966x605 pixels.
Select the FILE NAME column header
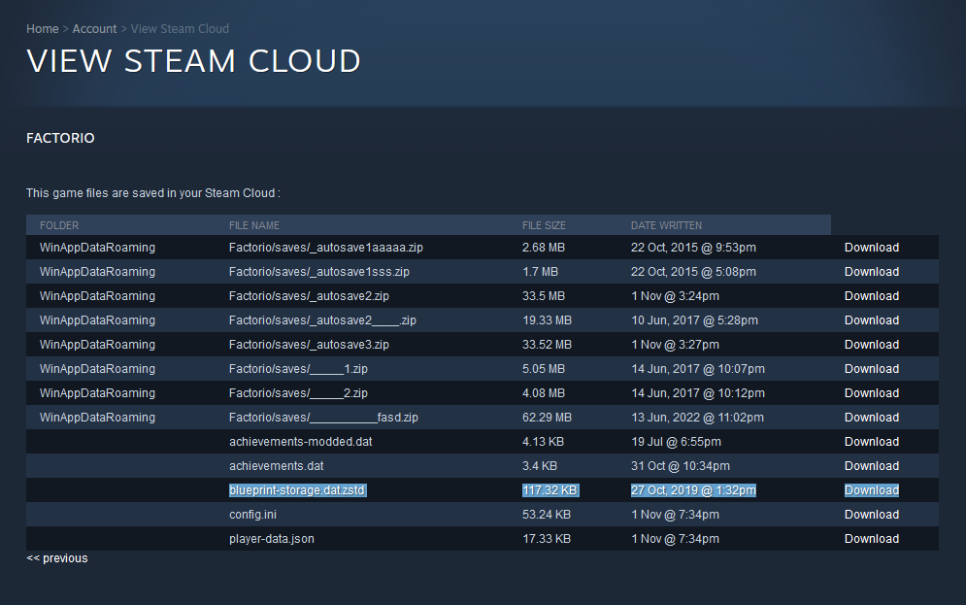click(x=253, y=225)
